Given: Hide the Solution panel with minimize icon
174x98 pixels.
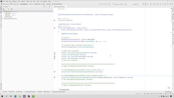Looking at the screenshot, I should [52, 7].
